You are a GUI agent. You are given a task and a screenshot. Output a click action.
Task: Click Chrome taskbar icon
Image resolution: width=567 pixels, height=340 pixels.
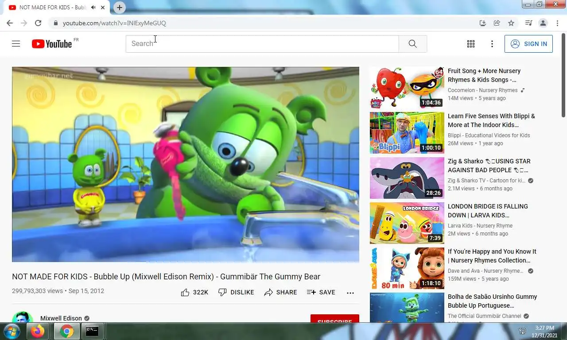tap(67, 331)
